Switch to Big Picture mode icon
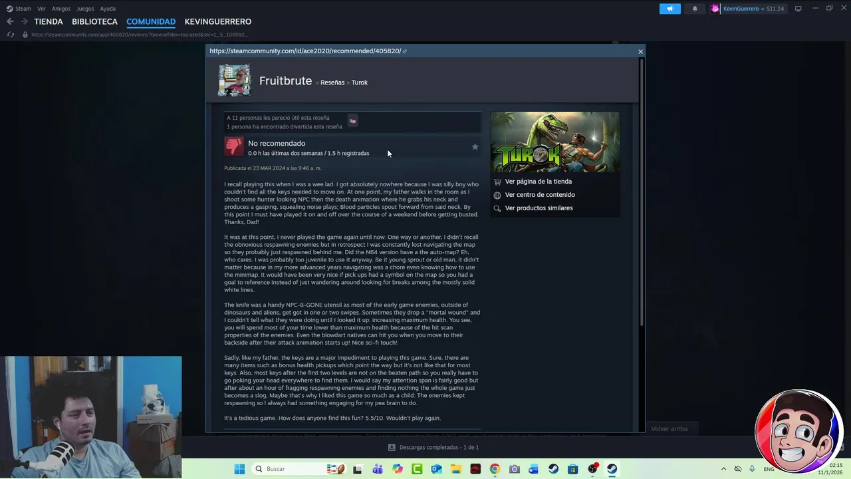 pyautogui.click(x=798, y=9)
